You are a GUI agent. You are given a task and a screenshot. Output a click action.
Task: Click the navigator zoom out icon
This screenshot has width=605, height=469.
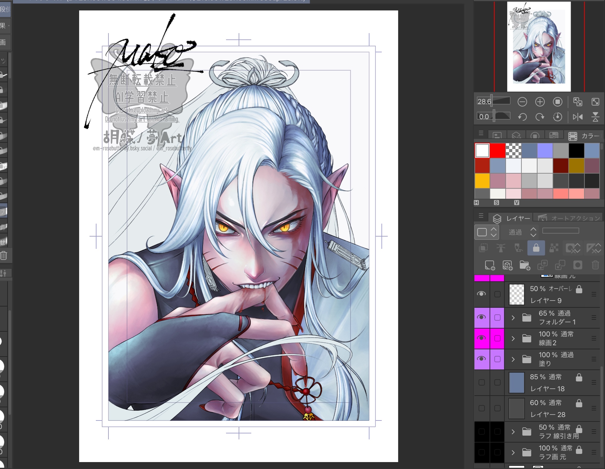click(522, 102)
